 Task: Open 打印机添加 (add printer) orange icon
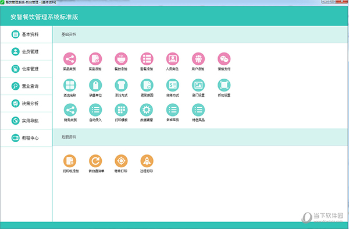[x=70, y=161]
